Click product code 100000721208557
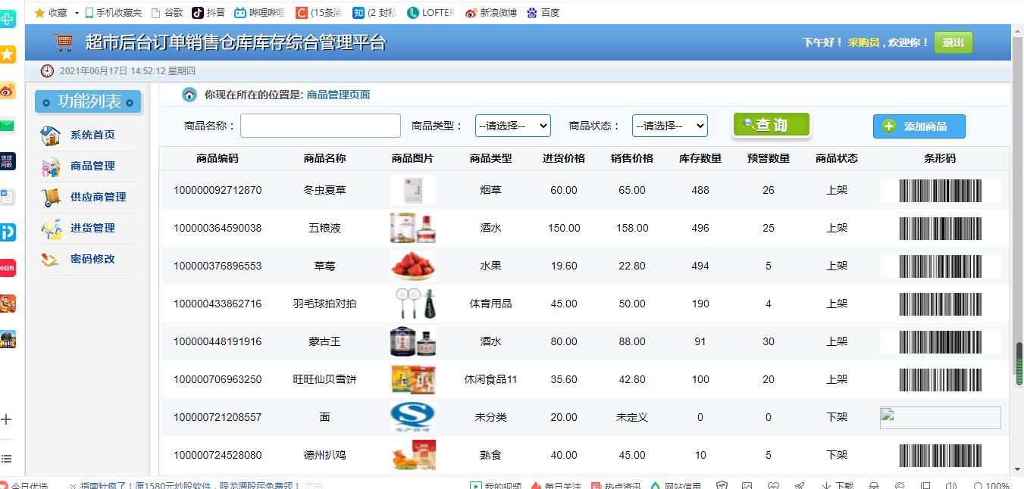The image size is (1024, 489). tap(218, 417)
